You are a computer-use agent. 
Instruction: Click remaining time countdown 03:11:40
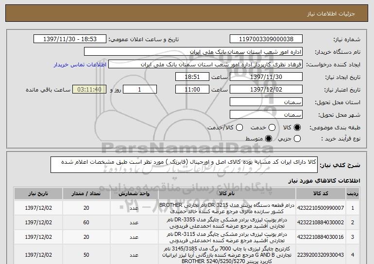(89, 90)
